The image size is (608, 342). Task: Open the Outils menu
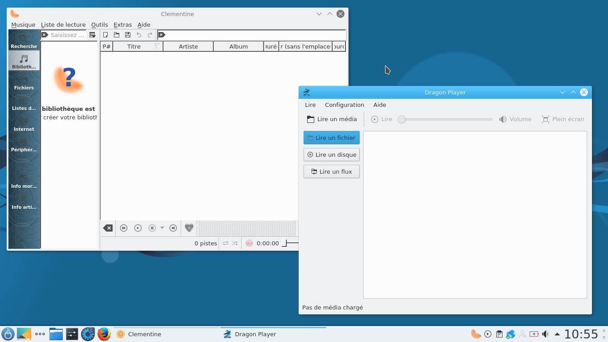click(x=100, y=24)
